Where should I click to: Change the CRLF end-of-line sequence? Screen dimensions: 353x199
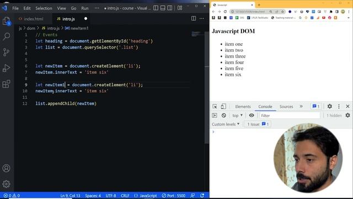tap(125, 196)
